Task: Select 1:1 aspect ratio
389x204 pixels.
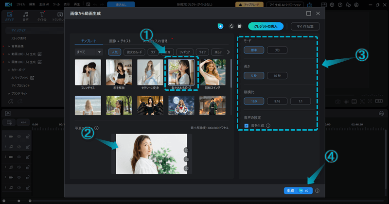Action: coord(301,101)
